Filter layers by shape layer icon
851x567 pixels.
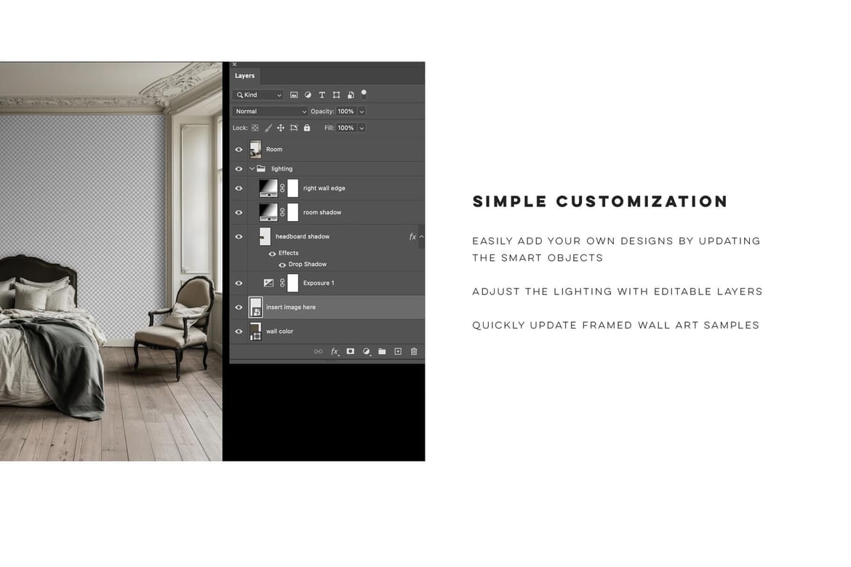coord(337,95)
